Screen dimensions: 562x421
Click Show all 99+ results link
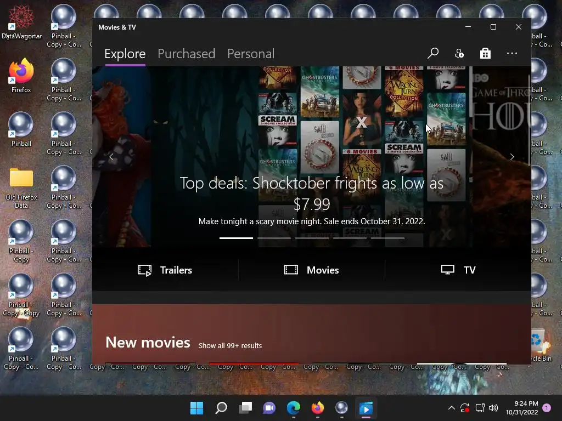click(230, 345)
